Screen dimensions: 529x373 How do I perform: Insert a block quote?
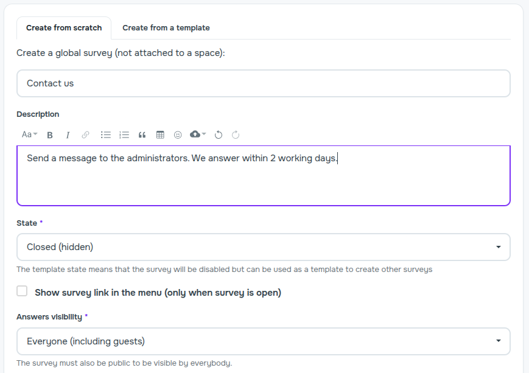[x=142, y=135]
